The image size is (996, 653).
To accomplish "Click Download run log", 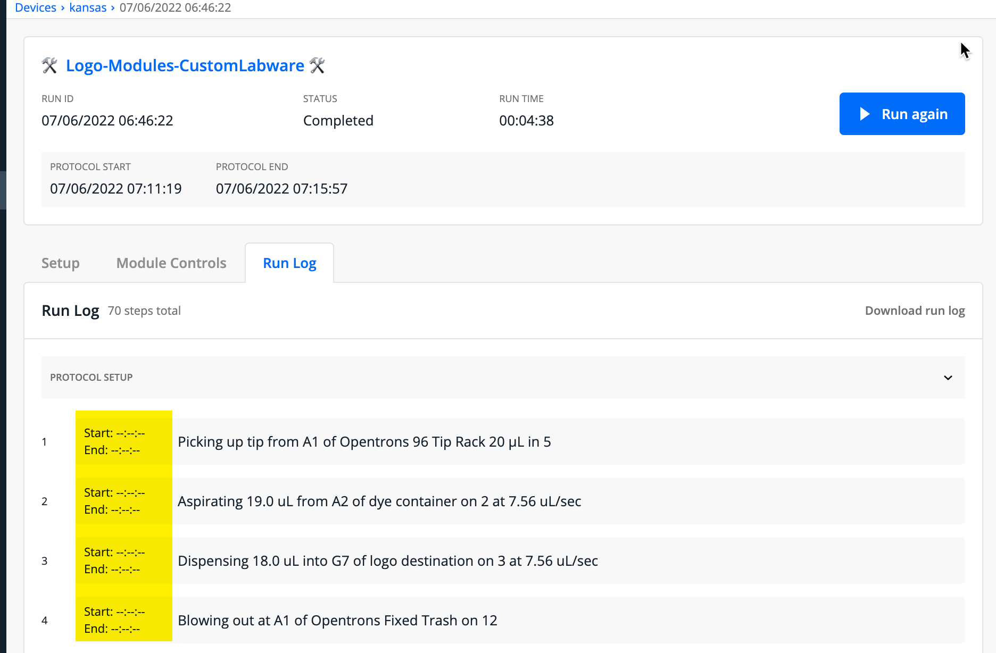I will tap(914, 311).
